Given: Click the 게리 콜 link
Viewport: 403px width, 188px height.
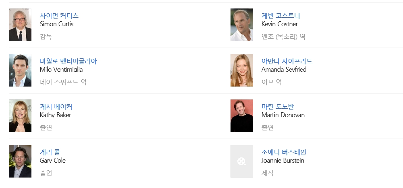Looking at the screenshot, I should [50, 152].
